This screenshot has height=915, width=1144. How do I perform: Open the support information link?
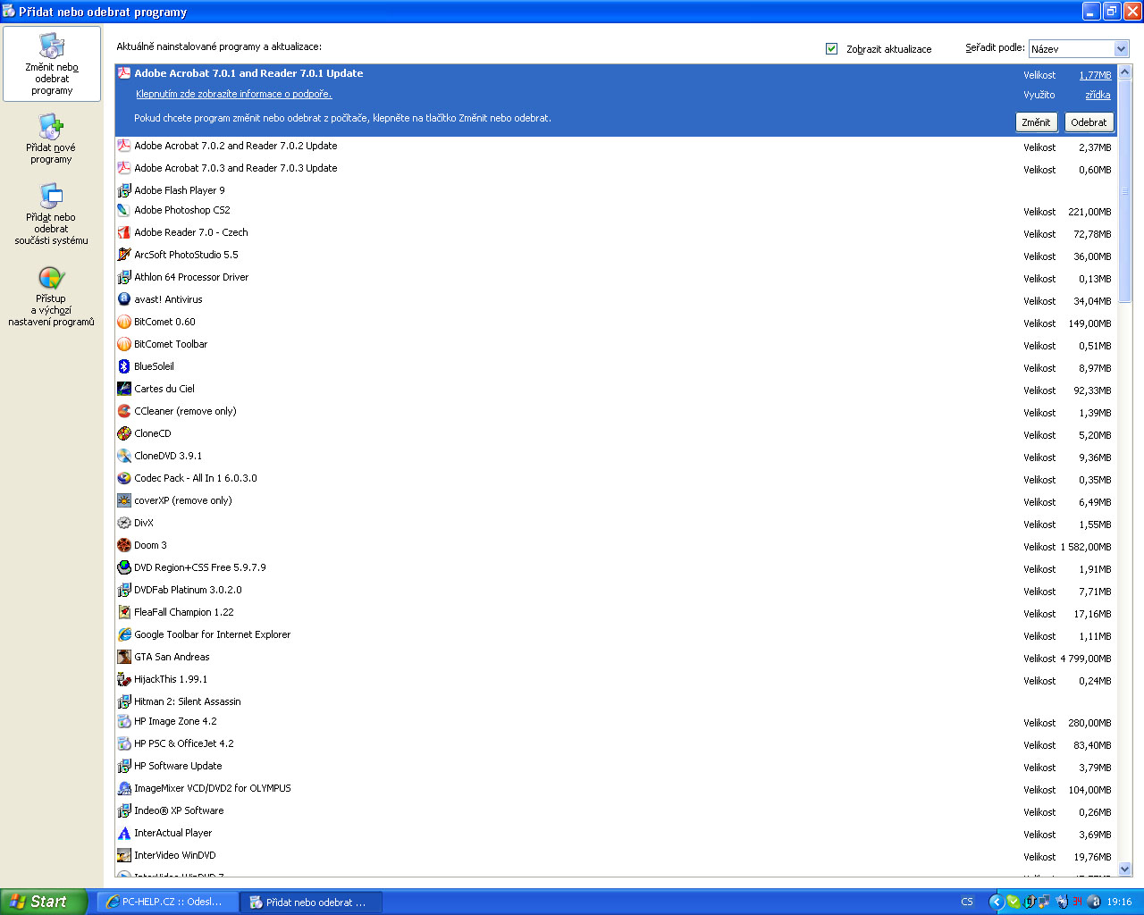233,94
